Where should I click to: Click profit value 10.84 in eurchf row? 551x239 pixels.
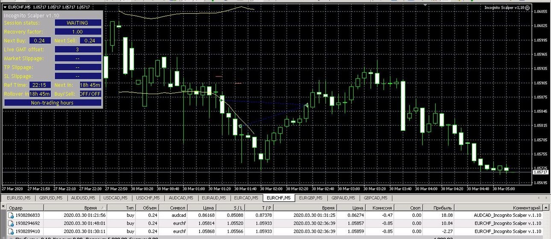pyautogui.click(x=446, y=223)
